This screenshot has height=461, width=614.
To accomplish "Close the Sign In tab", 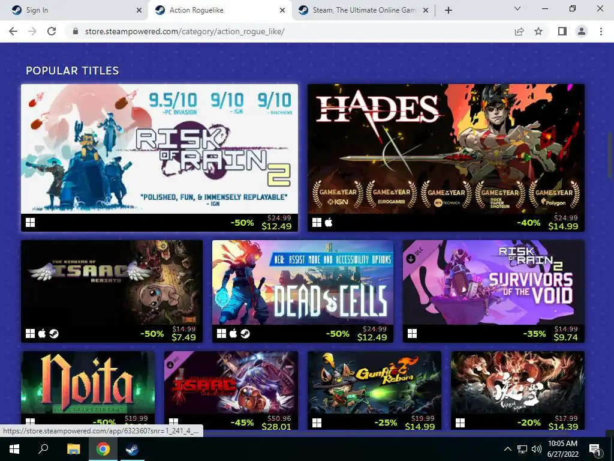I will pyautogui.click(x=139, y=10).
